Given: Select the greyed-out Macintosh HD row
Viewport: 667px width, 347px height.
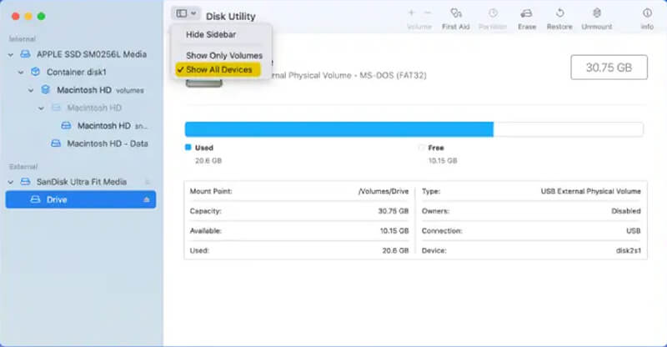Looking at the screenshot, I should click(81, 108).
